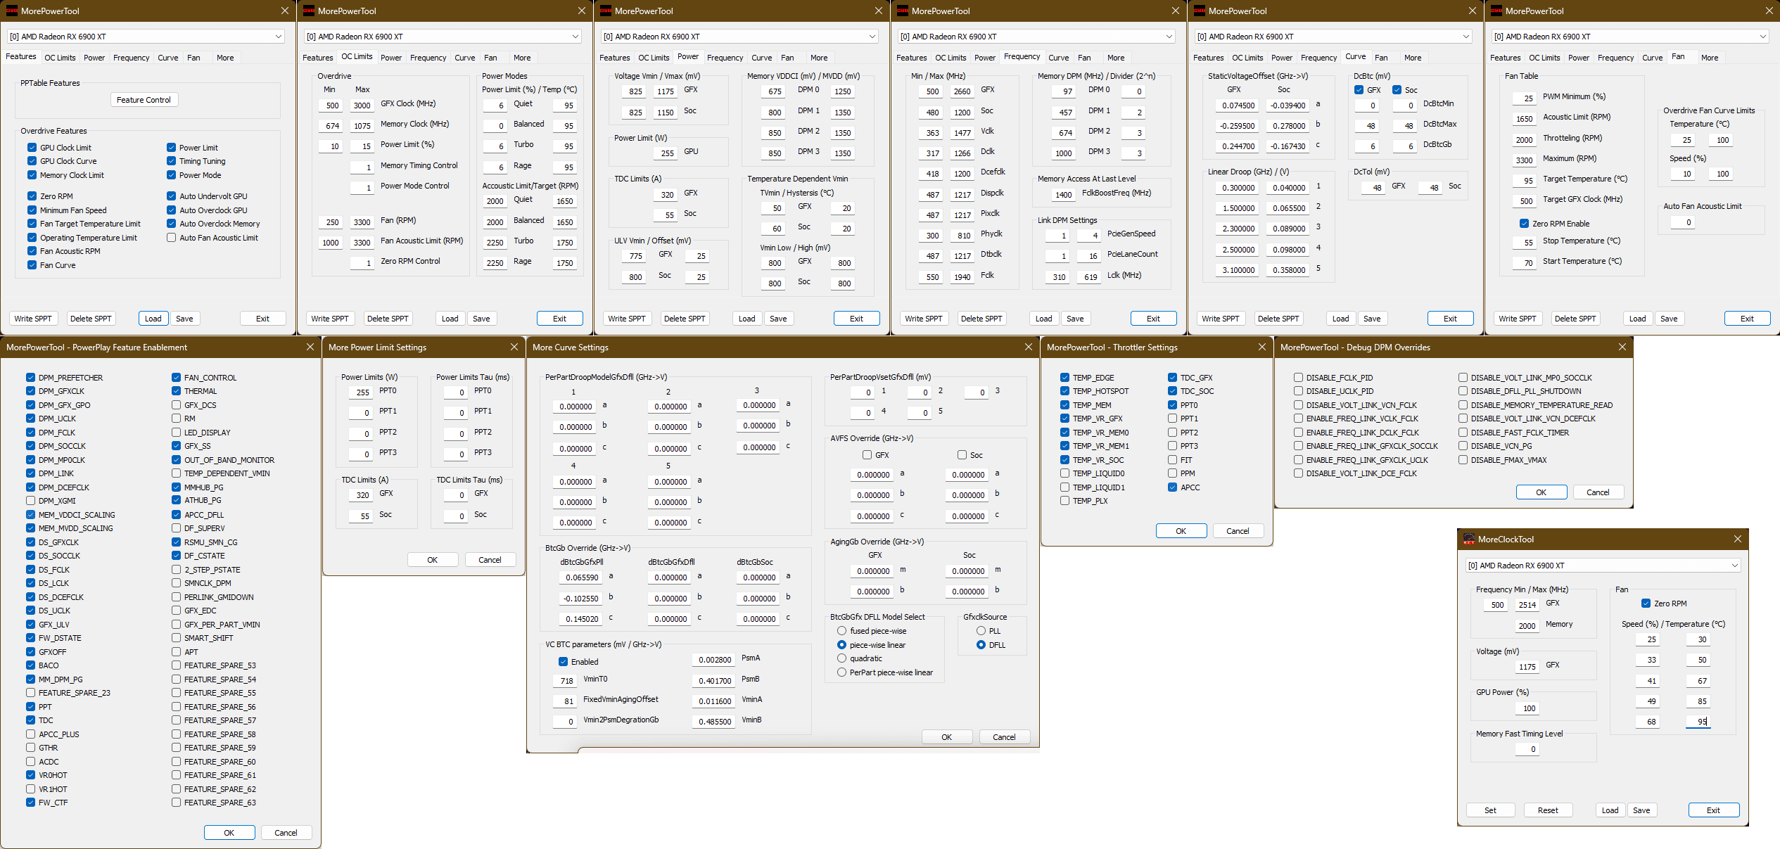Close the MoreClockTool window

click(1737, 539)
